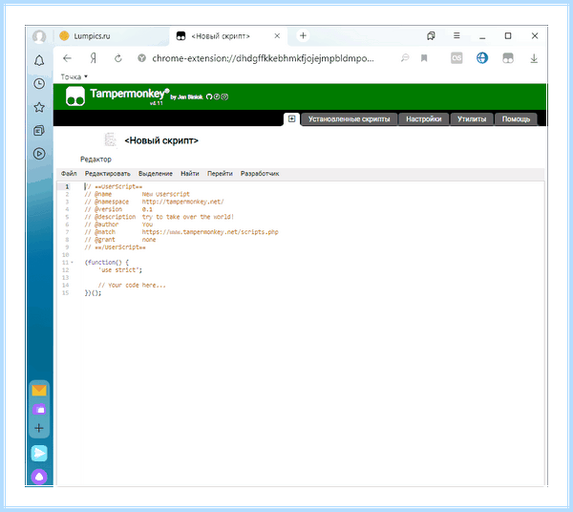Image resolution: width=573 pixels, height=512 pixels.
Task: Switch to Lumpics.ru browser tab
Action: 112,35
